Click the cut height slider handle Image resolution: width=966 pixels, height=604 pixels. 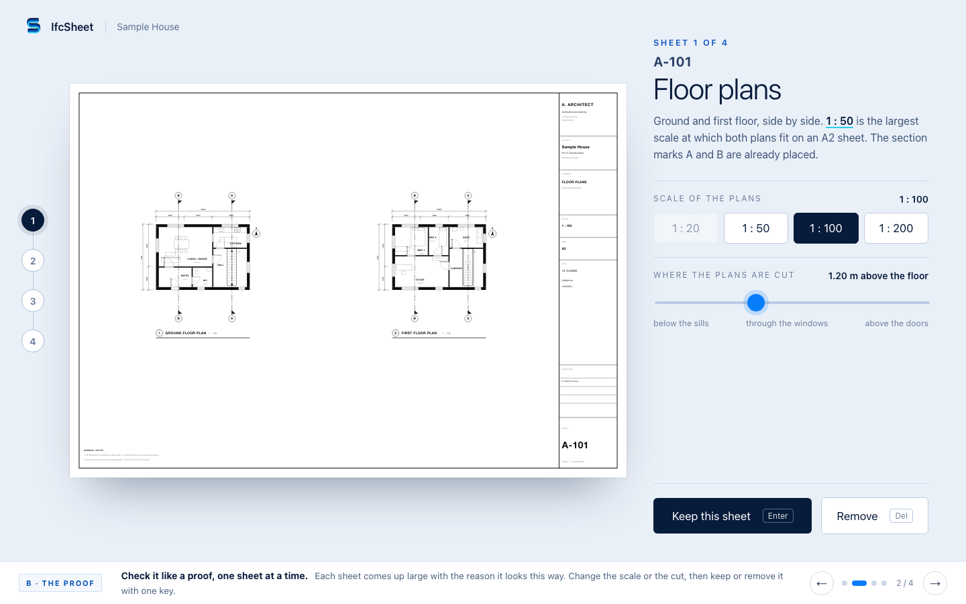pos(756,303)
